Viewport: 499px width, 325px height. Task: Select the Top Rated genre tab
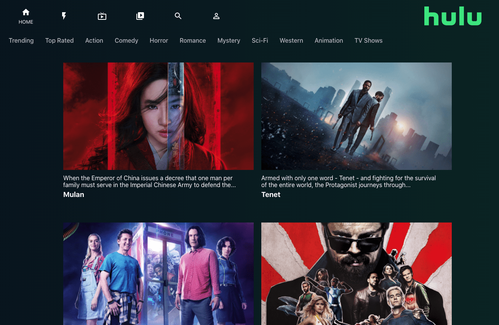59,40
